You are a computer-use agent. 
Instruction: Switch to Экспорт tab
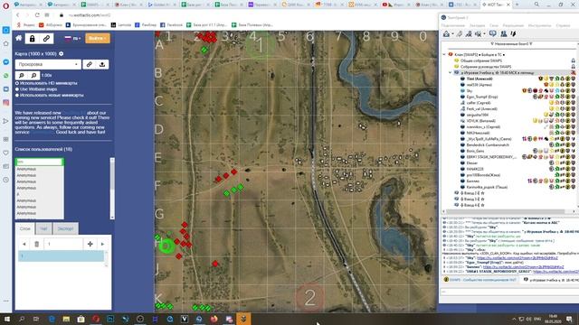(65, 228)
